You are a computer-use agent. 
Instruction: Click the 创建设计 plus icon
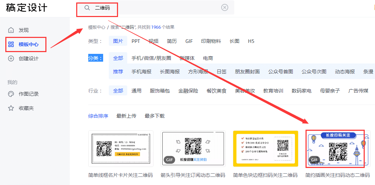(x=11, y=58)
